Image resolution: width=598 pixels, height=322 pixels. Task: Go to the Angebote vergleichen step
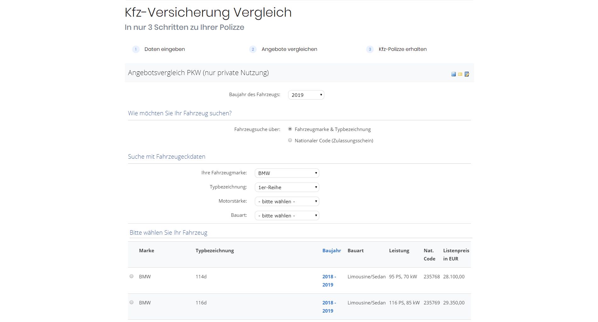click(289, 49)
